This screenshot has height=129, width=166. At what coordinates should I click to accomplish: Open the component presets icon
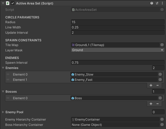[x=157, y=3]
